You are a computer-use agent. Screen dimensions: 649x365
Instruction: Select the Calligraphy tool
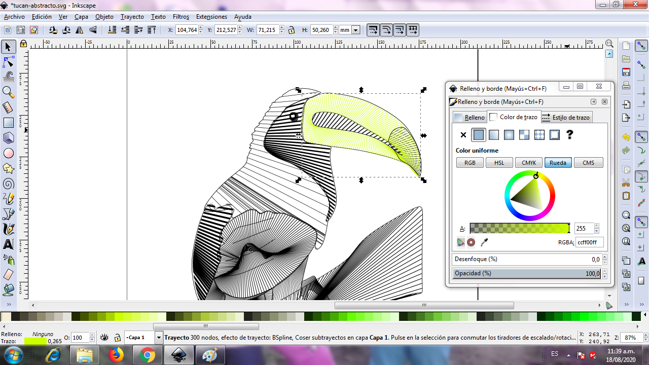click(8, 229)
